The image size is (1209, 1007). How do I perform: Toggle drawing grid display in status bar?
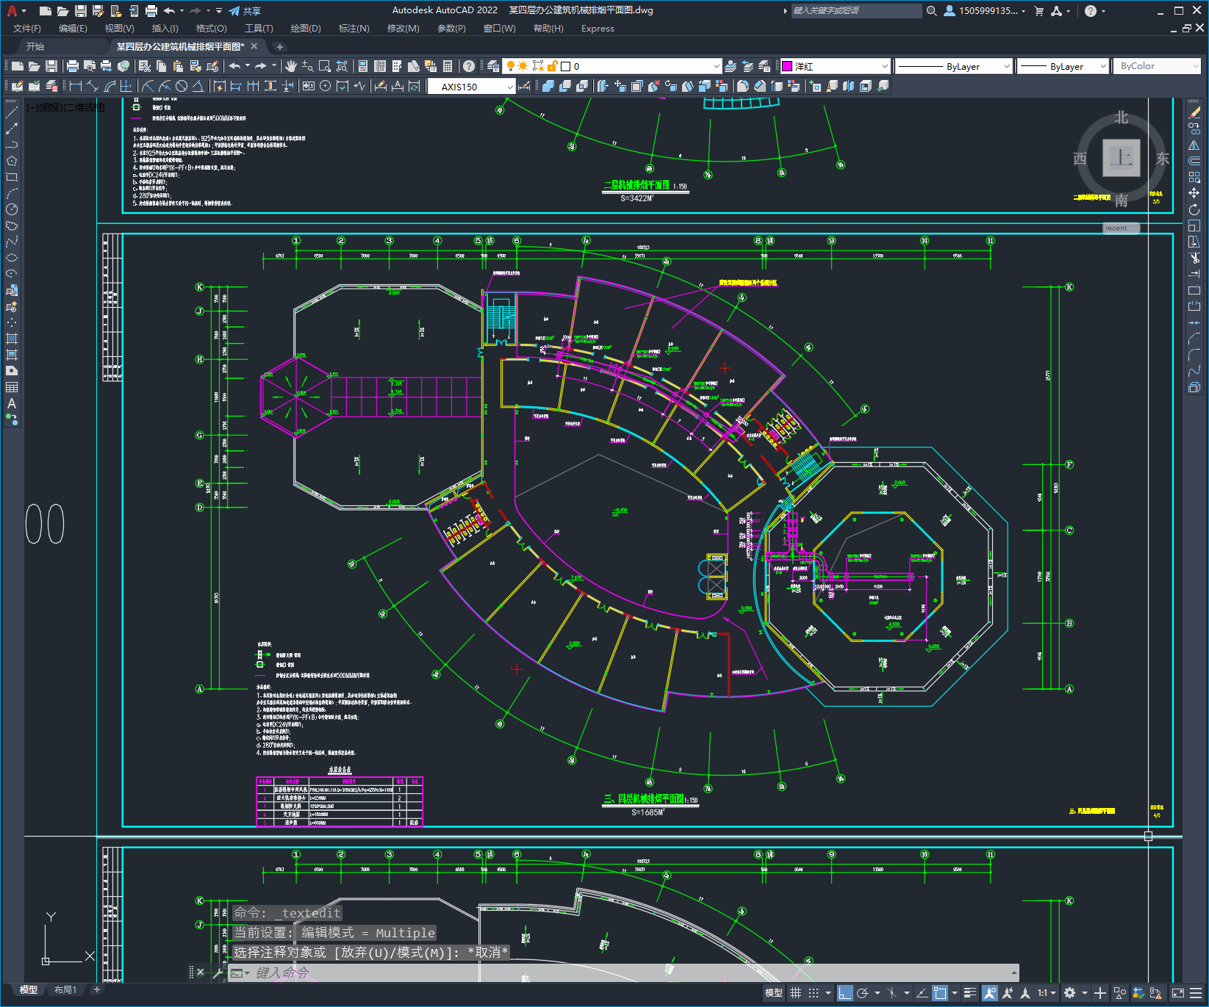[x=795, y=993]
